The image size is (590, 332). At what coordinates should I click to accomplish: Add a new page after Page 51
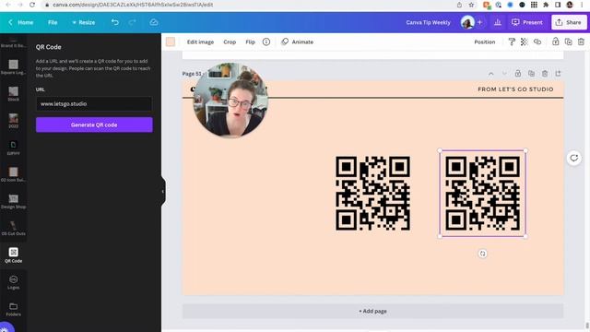click(x=558, y=74)
